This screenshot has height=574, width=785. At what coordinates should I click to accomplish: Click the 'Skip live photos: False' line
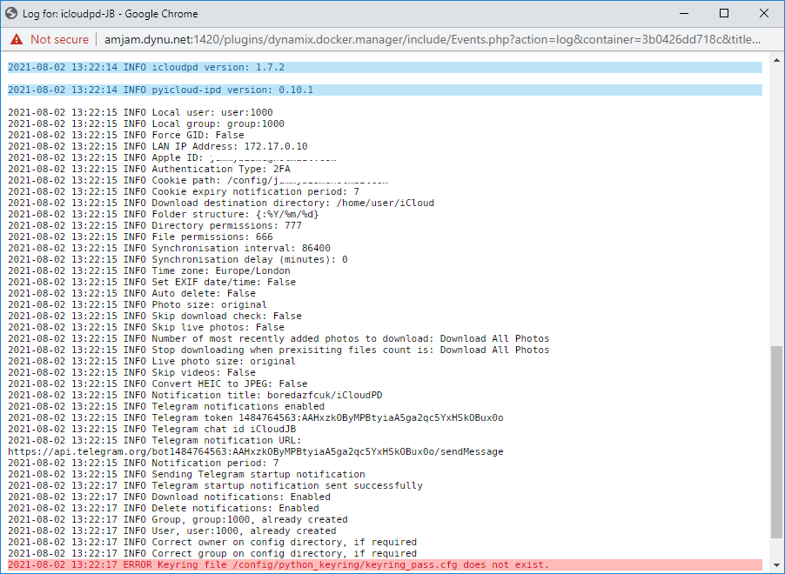(x=146, y=327)
